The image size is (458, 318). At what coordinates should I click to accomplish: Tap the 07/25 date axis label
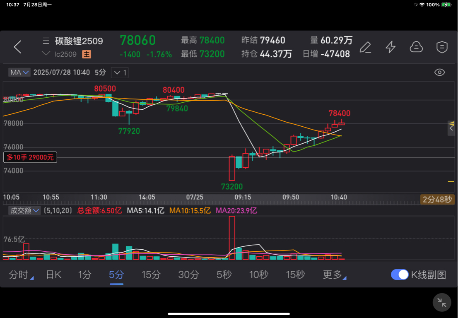coord(195,198)
